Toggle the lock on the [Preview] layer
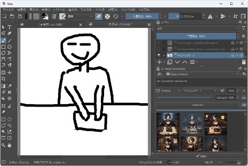The height and width of the screenshot is (166, 248). (232, 42)
